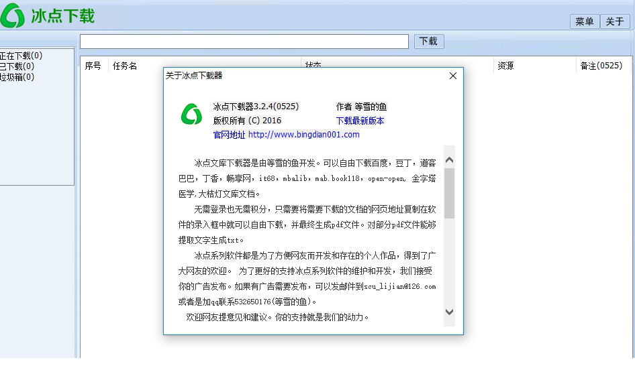Click the line 欢迎网友提意见和建议
This screenshot has width=635, height=372.
tap(277, 318)
